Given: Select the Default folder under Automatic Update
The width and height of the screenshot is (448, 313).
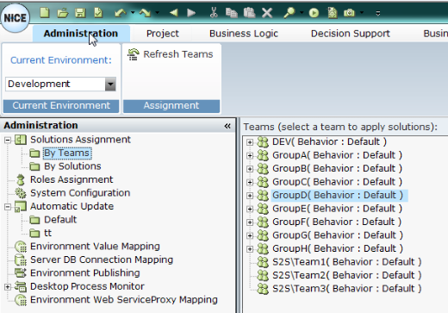Looking at the screenshot, I should (60, 220).
